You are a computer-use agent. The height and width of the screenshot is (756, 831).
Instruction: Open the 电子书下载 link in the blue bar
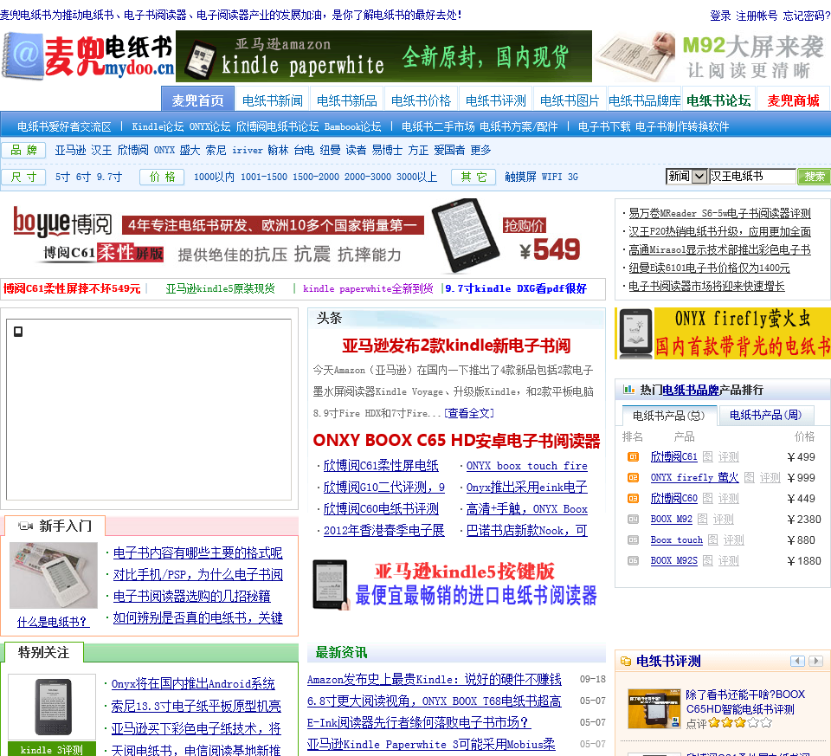604,126
